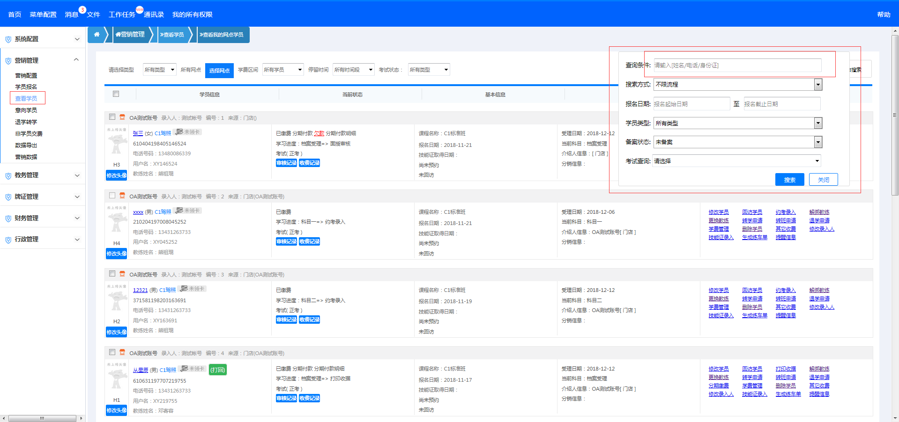Click the 关闭 button in the search panel

coord(824,180)
